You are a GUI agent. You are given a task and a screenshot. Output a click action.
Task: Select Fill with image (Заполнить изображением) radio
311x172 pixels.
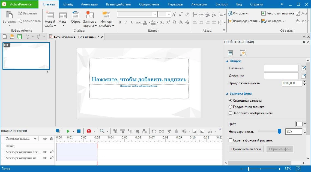coord(230,113)
